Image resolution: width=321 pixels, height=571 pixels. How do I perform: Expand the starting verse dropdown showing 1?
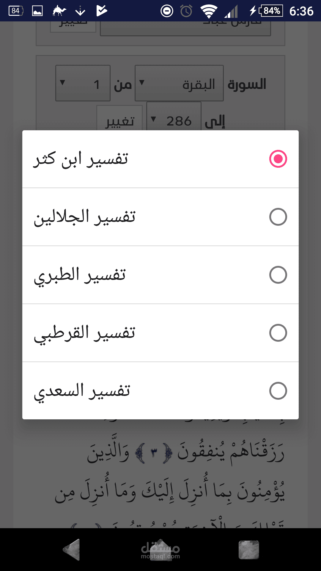click(x=83, y=83)
